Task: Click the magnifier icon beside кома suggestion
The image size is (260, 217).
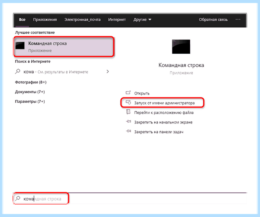Action: [x=18, y=71]
